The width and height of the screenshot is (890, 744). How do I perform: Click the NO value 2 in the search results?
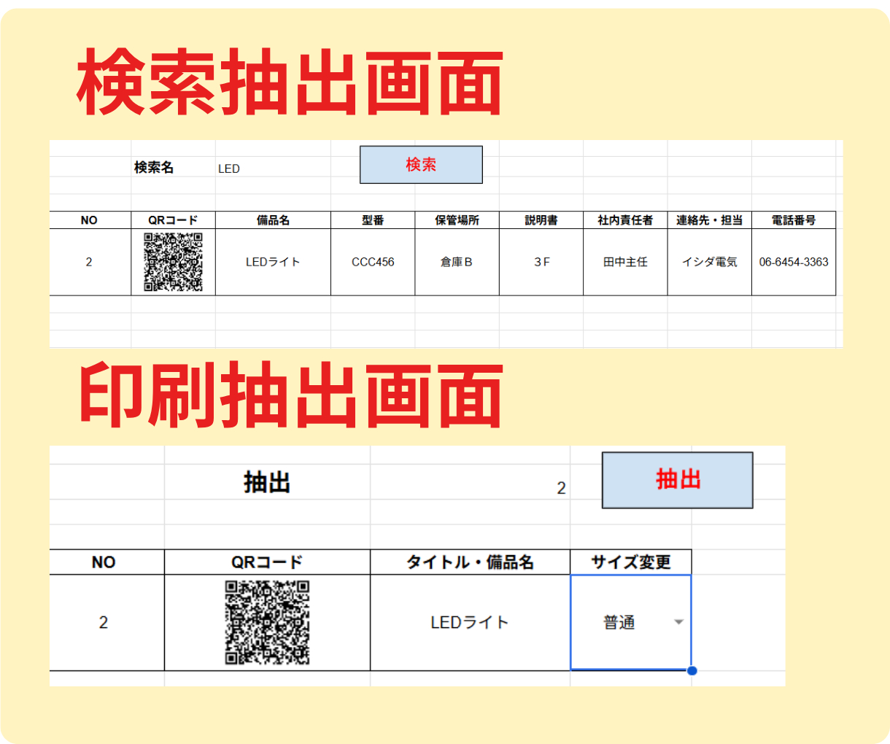point(90,262)
